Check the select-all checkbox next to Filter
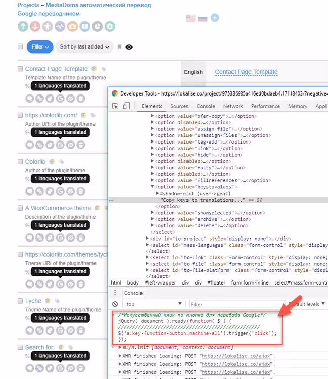Image resolution: width=328 pixels, height=379 pixels. coord(20,46)
